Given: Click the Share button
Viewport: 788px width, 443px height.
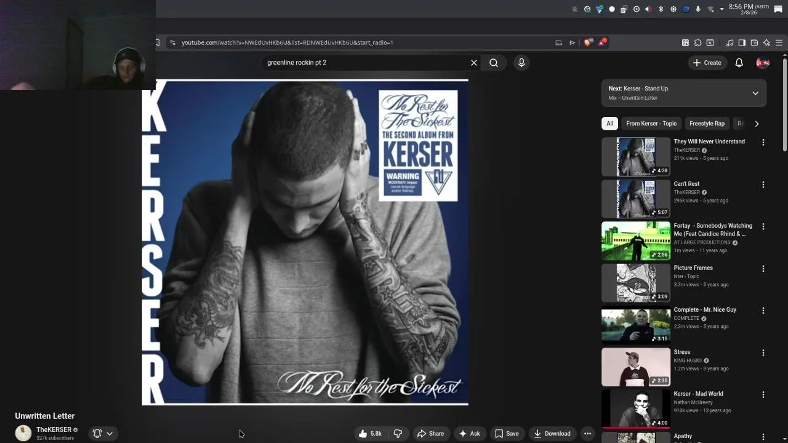Looking at the screenshot, I should [x=430, y=434].
